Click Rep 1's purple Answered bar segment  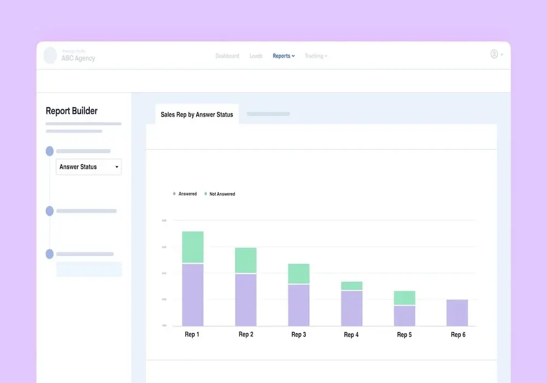[x=193, y=294]
